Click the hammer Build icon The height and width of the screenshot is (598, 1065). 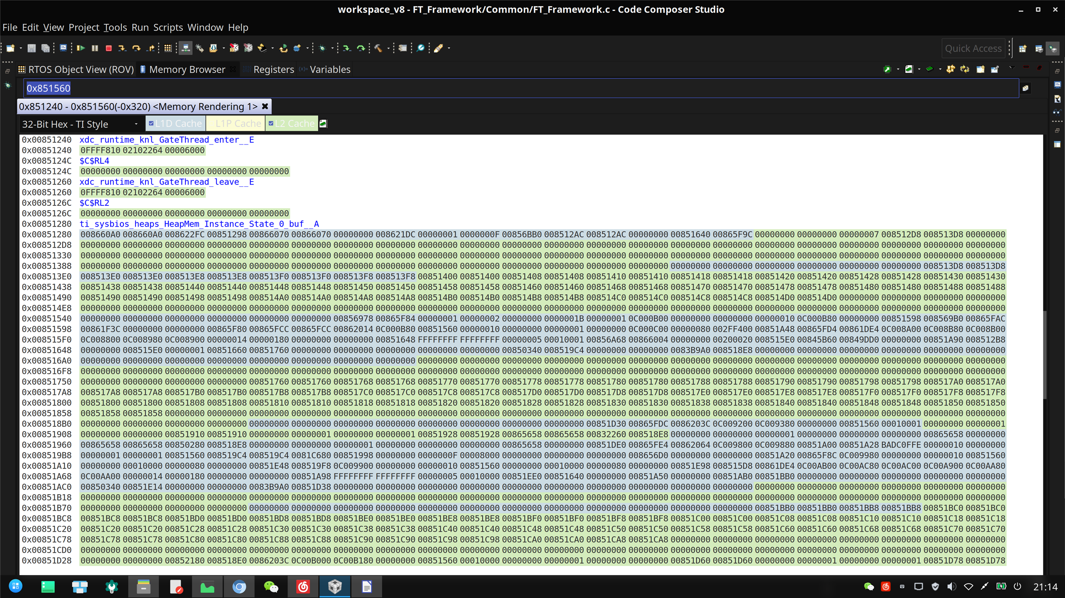(378, 48)
